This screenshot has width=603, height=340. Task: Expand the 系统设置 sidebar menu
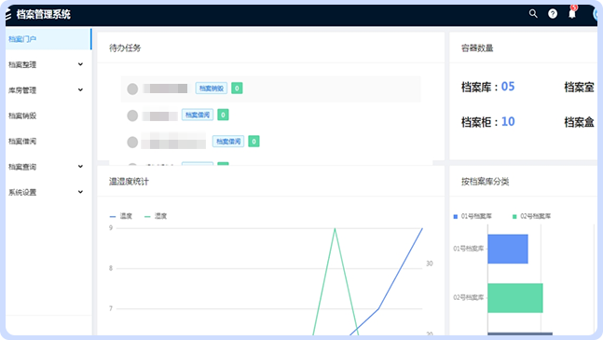(46, 192)
